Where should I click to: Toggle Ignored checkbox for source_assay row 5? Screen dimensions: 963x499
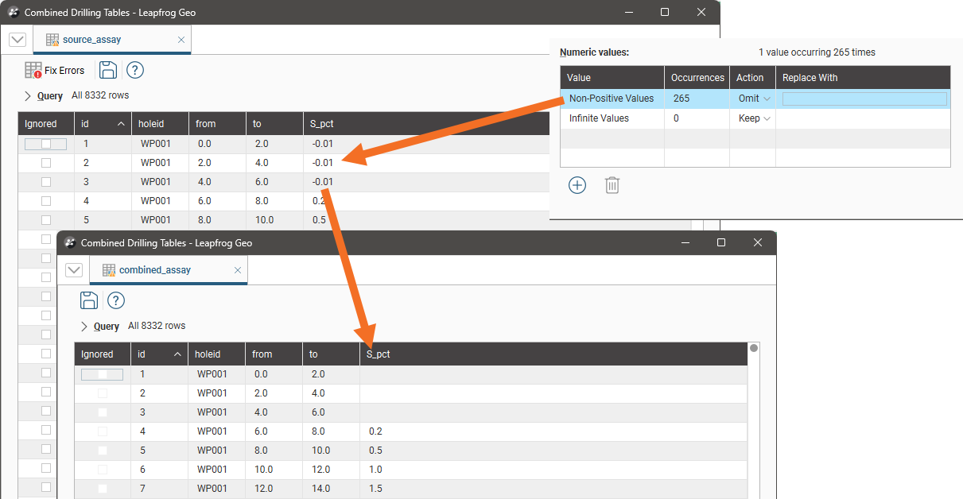46,220
